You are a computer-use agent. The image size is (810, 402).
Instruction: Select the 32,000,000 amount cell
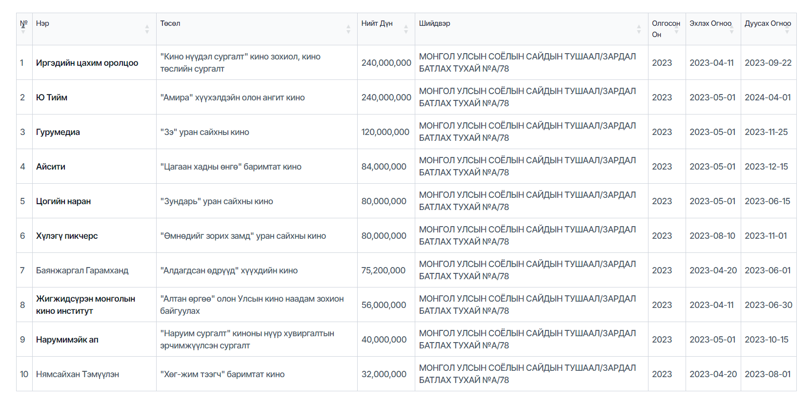384,374
